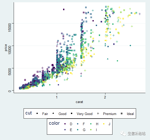Click the Fair circle marker in the cut legend
Image resolution: width=150 pixels, height=140 pixels.
37,113
